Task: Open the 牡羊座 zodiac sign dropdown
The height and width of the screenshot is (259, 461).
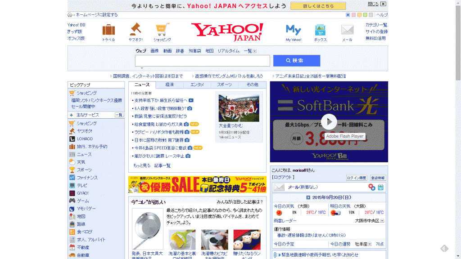Action: pos(370,244)
